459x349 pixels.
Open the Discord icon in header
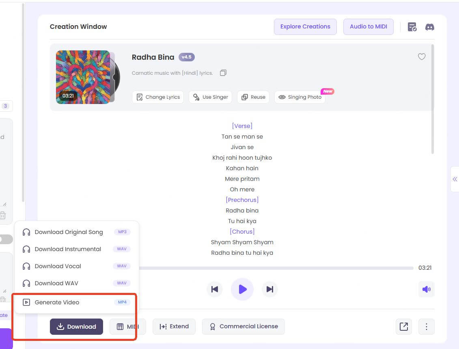click(x=429, y=27)
